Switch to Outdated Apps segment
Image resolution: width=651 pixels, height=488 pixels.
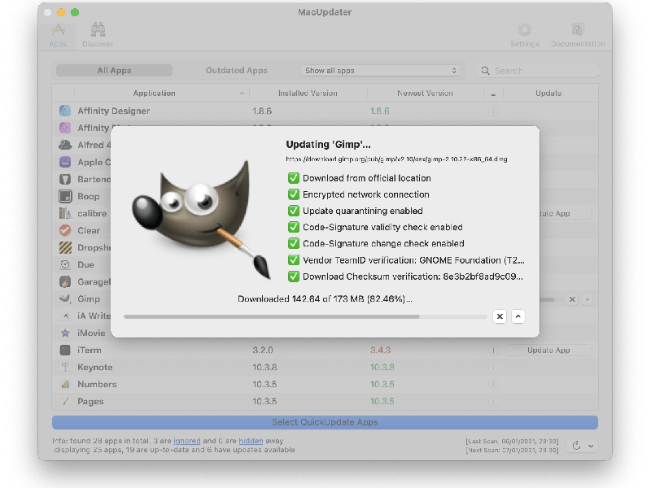pos(236,71)
